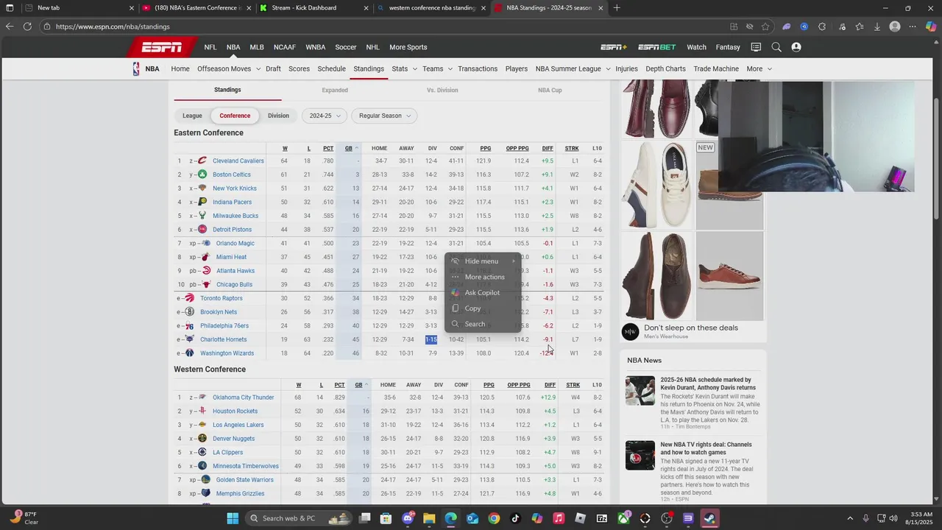Open the Regular Season dropdown
The height and width of the screenshot is (530, 942).
pyautogui.click(x=385, y=116)
